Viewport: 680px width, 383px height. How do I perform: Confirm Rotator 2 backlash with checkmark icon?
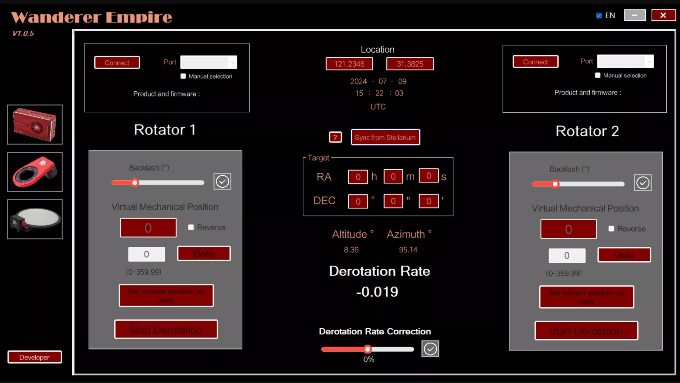pyautogui.click(x=642, y=183)
